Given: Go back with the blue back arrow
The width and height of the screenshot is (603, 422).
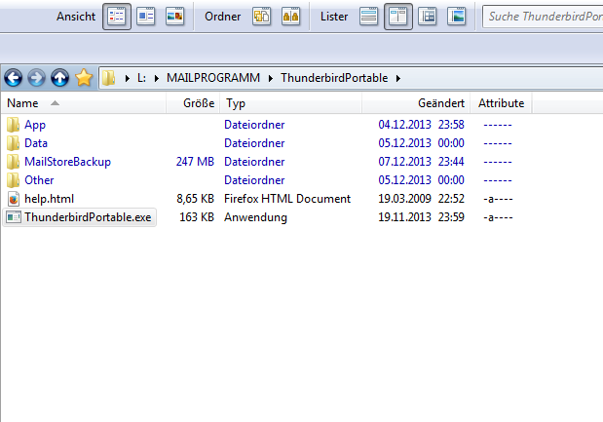Looking at the screenshot, I should click(13, 78).
